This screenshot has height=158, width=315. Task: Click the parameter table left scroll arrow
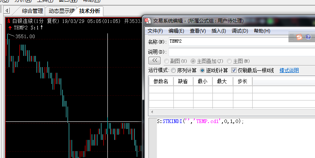tap(152, 112)
